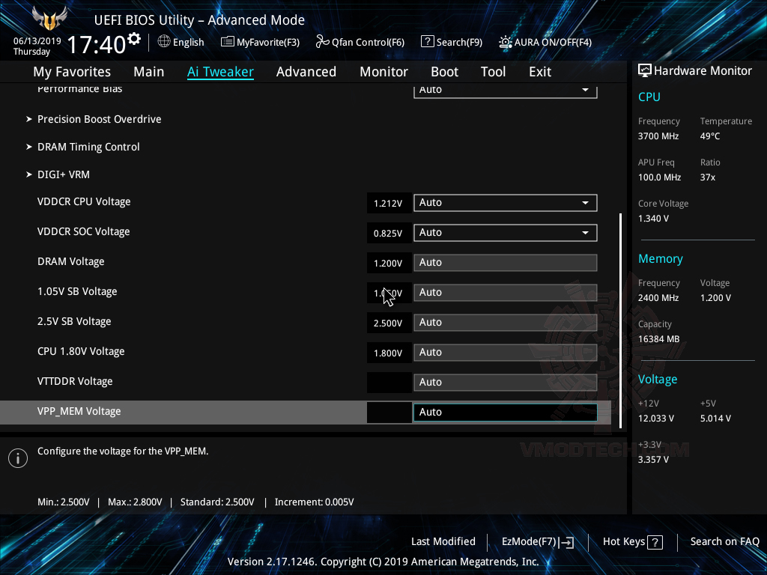Select the VDDCR SOC Voltage label

(84, 232)
